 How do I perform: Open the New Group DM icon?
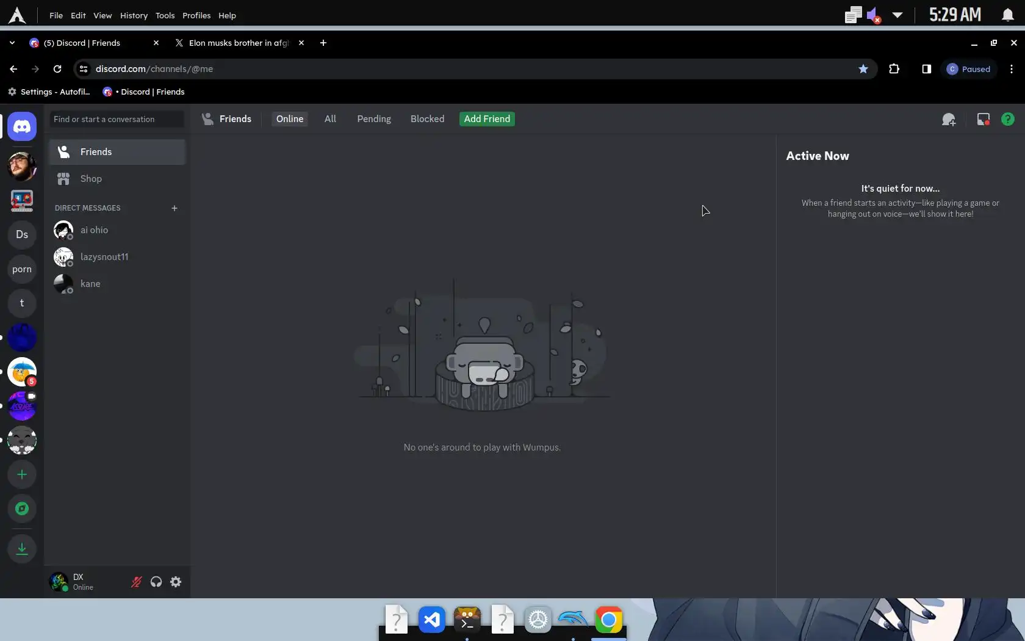click(949, 119)
